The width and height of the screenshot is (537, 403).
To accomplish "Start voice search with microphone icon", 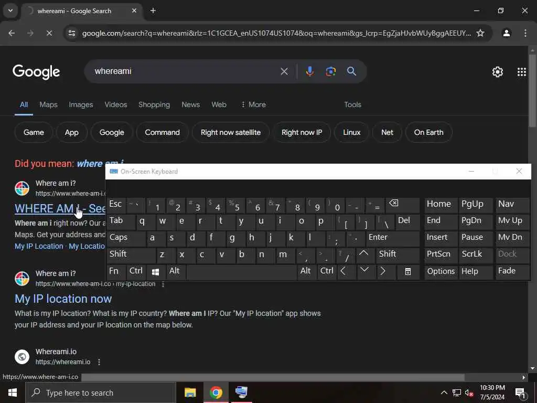I will 309,71.
